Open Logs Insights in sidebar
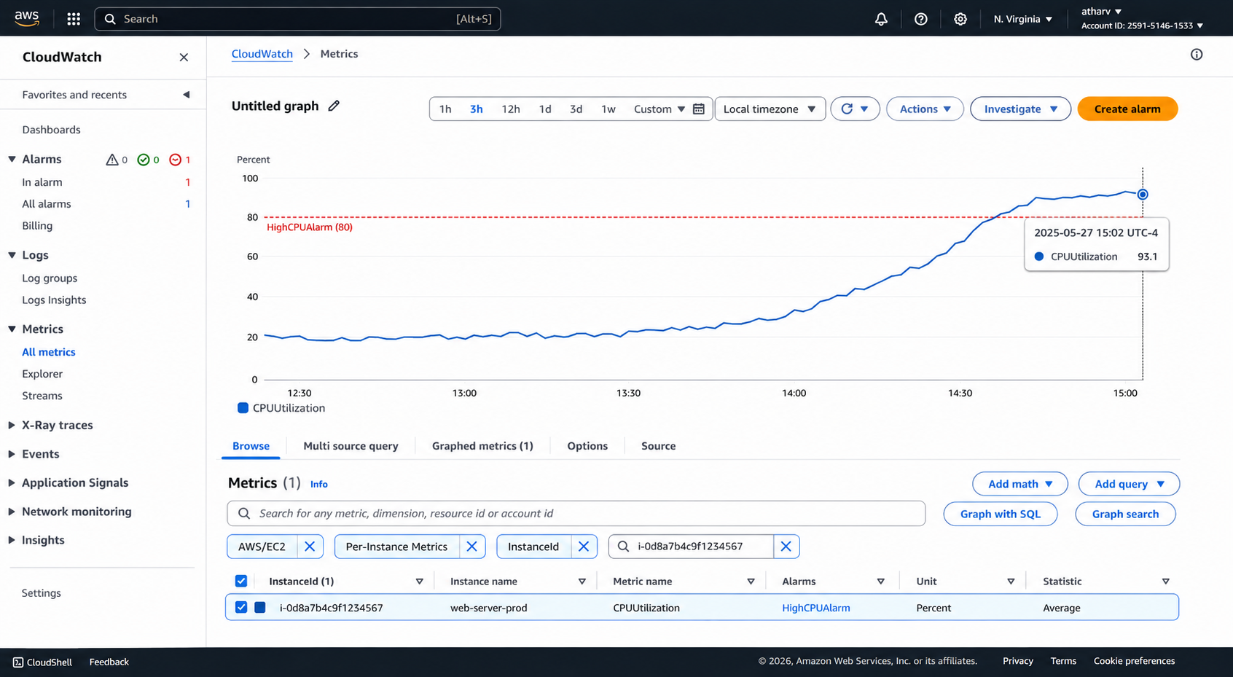The height and width of the screenshot is (677, 1233). 54,300
